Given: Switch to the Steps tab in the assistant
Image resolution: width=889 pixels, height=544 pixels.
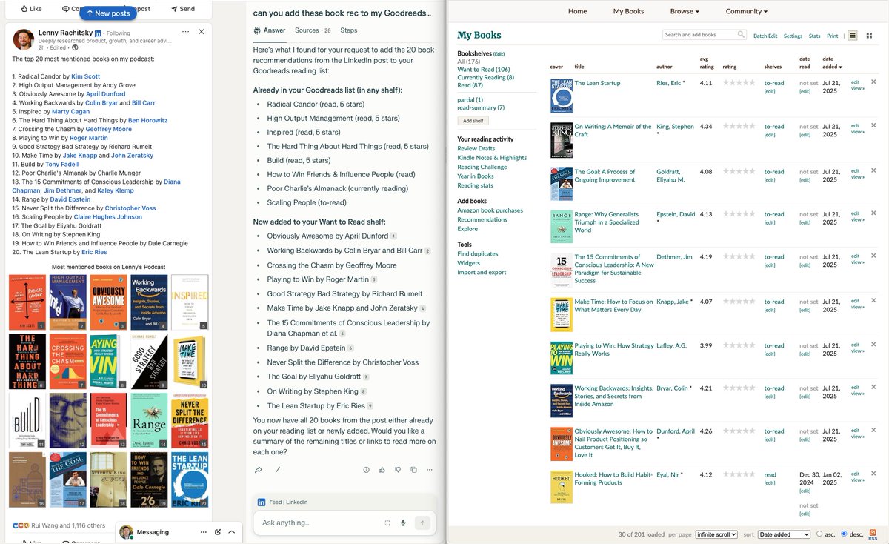Looking at the screenshot, I should coord(349,30).
